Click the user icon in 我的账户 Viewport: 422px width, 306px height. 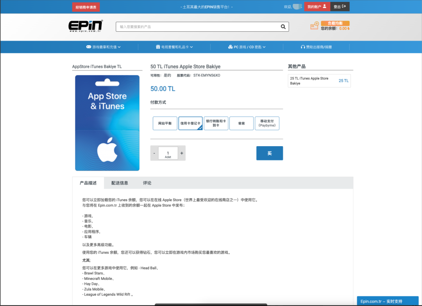click(325, 6)
